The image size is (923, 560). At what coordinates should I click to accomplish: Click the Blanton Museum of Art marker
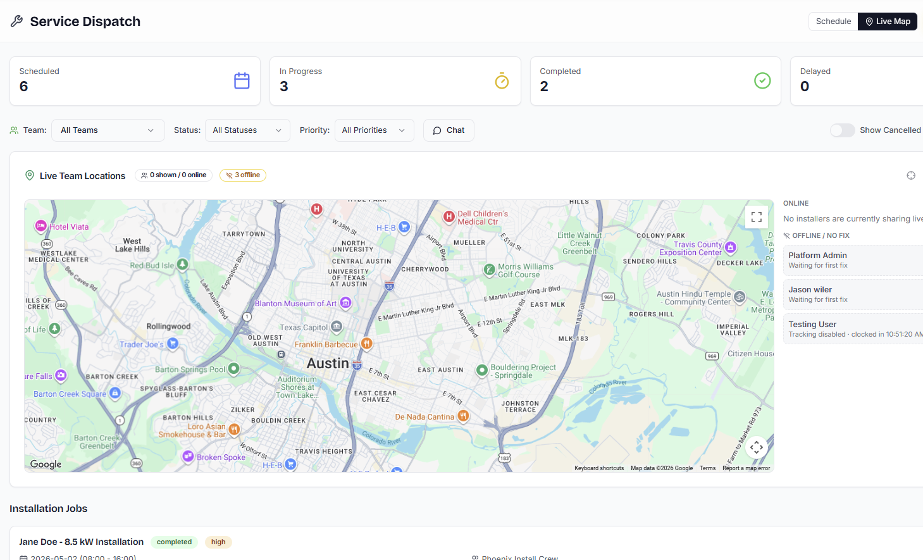pyautogui.click(x=345, y=303)
